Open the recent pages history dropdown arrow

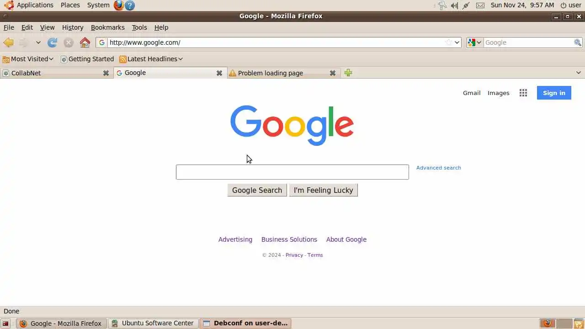(x=38, y=42)
